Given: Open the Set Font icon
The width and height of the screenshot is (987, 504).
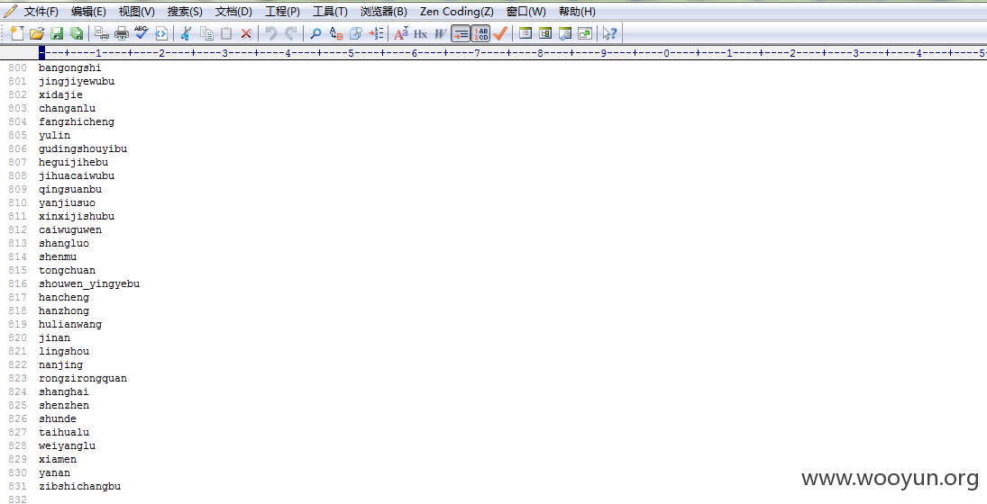Looking at the screenshot, I should click(401, 33).
